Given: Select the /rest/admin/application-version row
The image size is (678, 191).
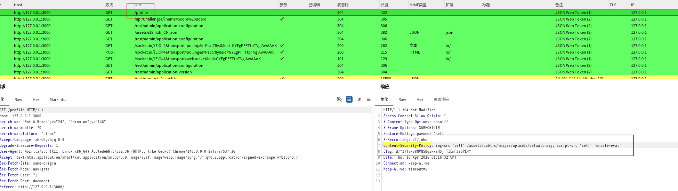Looking at the screenshot, I should (339, 72).
